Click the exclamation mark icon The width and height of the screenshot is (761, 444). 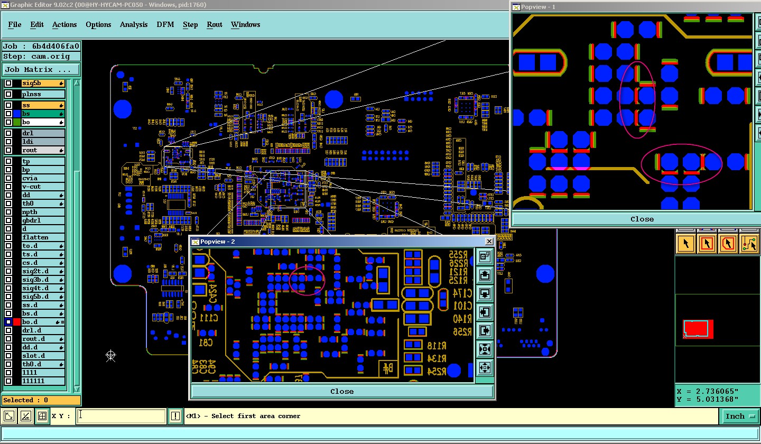pos(175,417)
